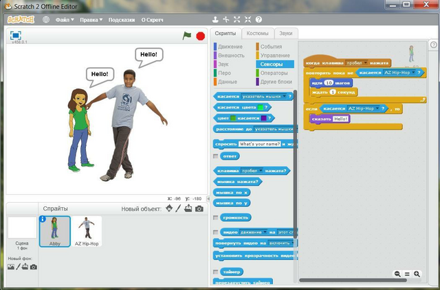Viewport: 440px width, 290px height.
Task: Enable the ответ reporter checkbox
Action: 215,156
